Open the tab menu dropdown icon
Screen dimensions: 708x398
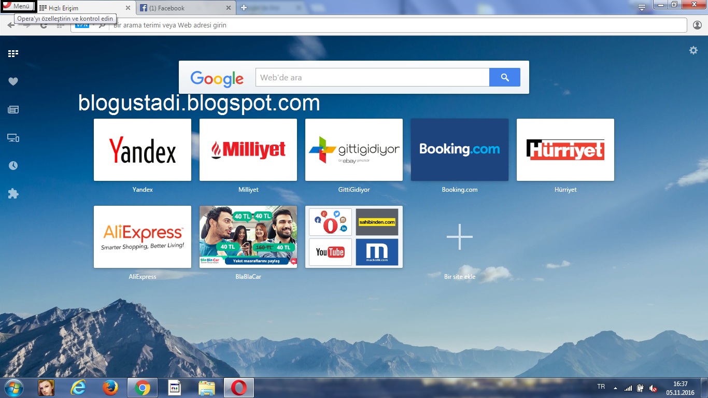coord(642,7)
